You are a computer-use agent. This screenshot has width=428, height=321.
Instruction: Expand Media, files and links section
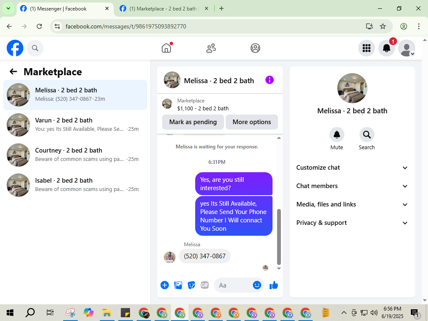(352, 204)
